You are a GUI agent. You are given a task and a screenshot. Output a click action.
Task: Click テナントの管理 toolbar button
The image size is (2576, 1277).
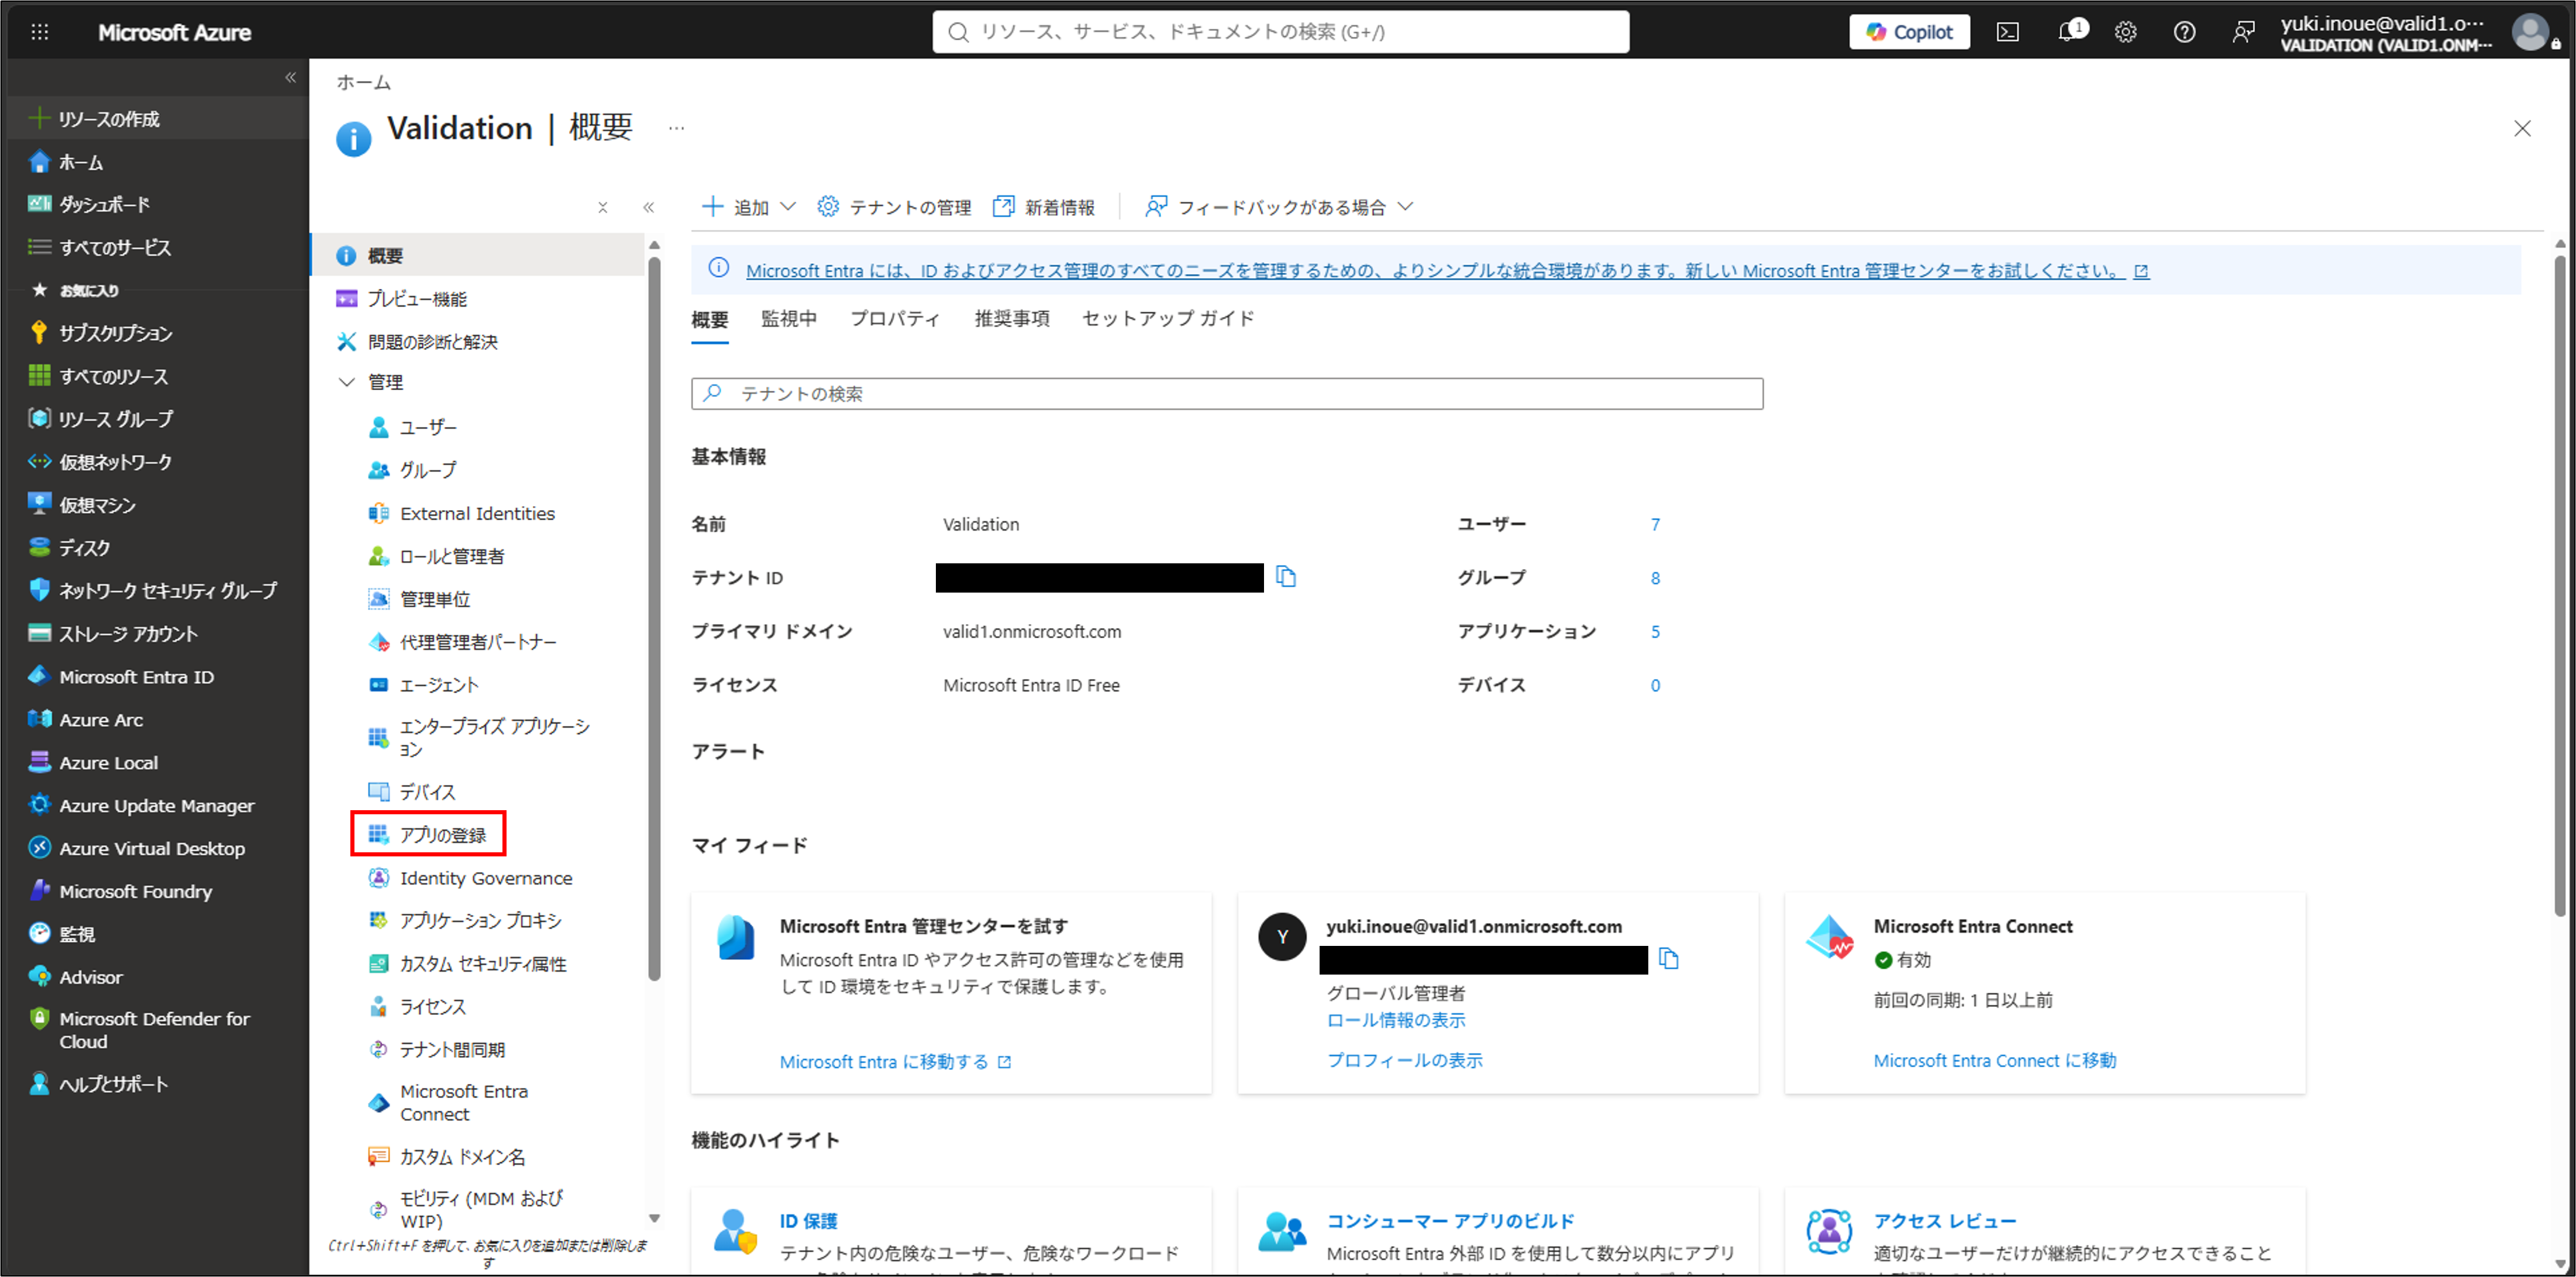click(x=894, y=207)
